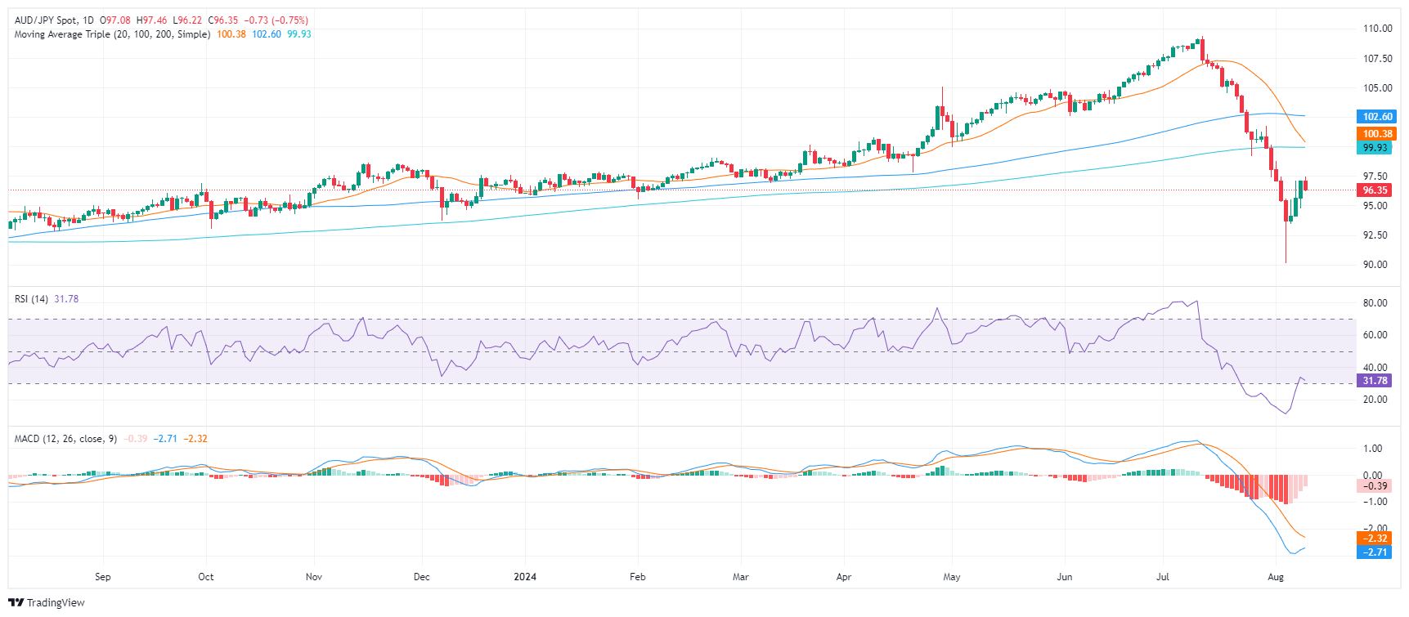
Task: Select the high value H97.46 in legend
Action: click(151, 20)
